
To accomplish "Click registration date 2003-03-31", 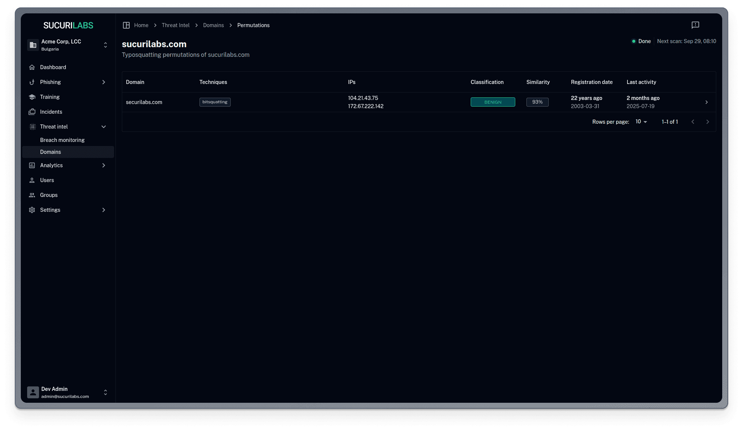I will [x=585, y=106].
